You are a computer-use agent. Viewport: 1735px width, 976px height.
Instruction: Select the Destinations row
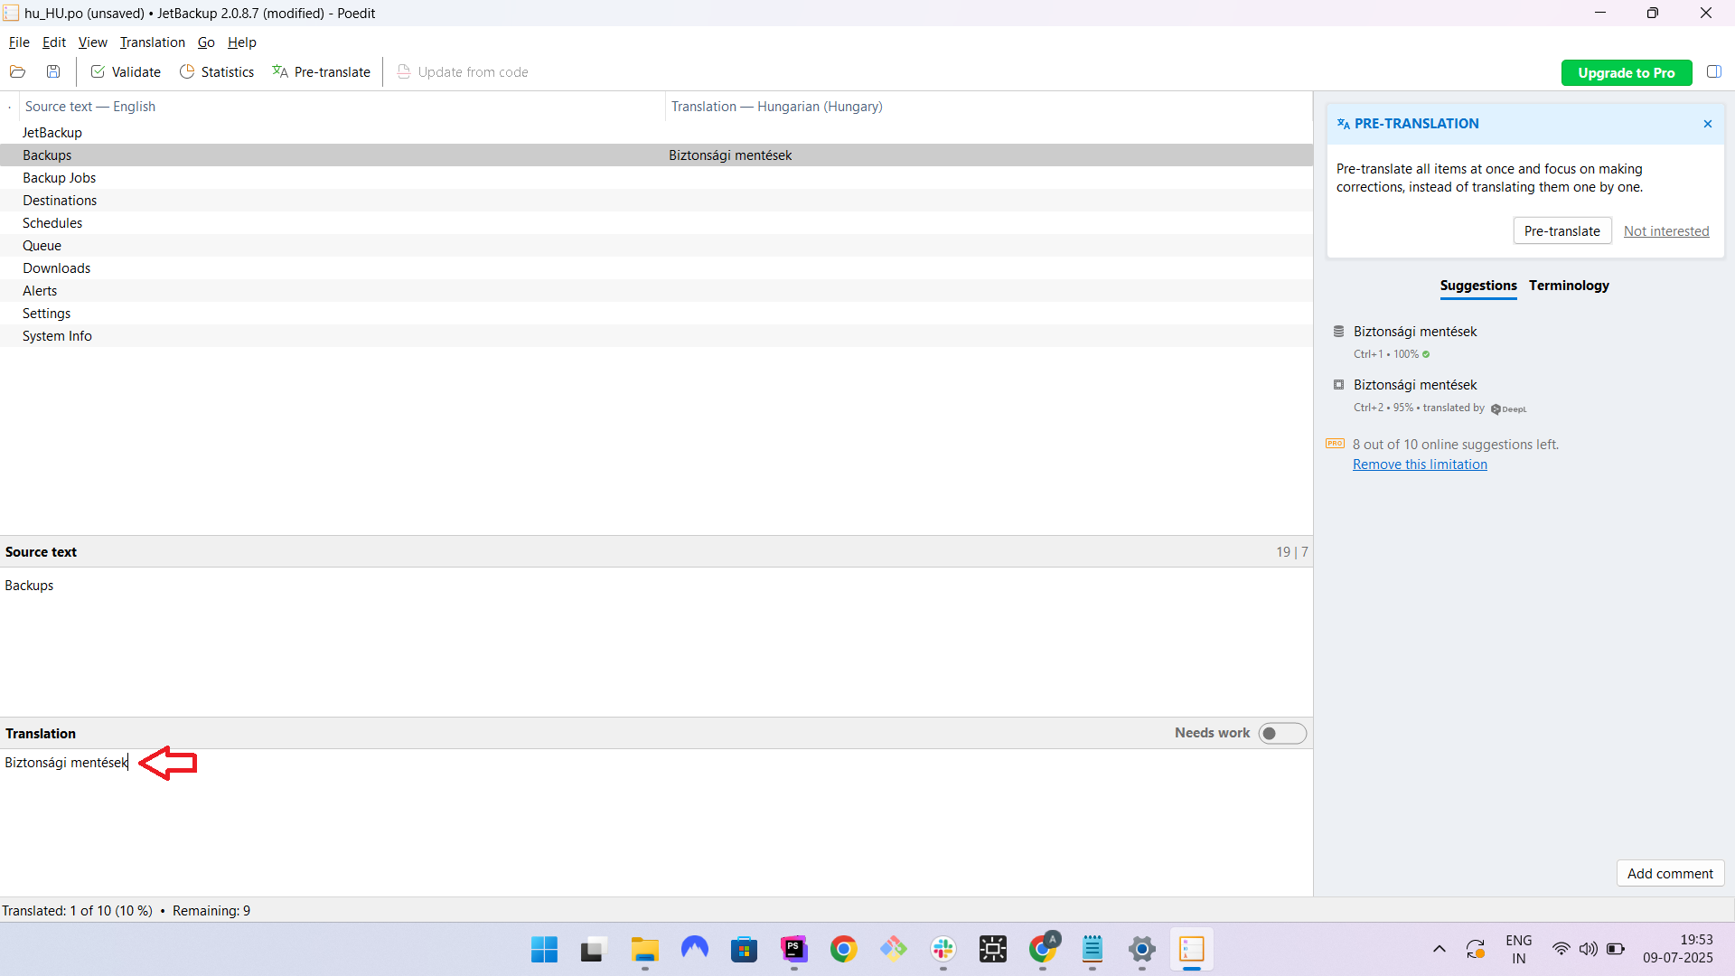point(656,201)
